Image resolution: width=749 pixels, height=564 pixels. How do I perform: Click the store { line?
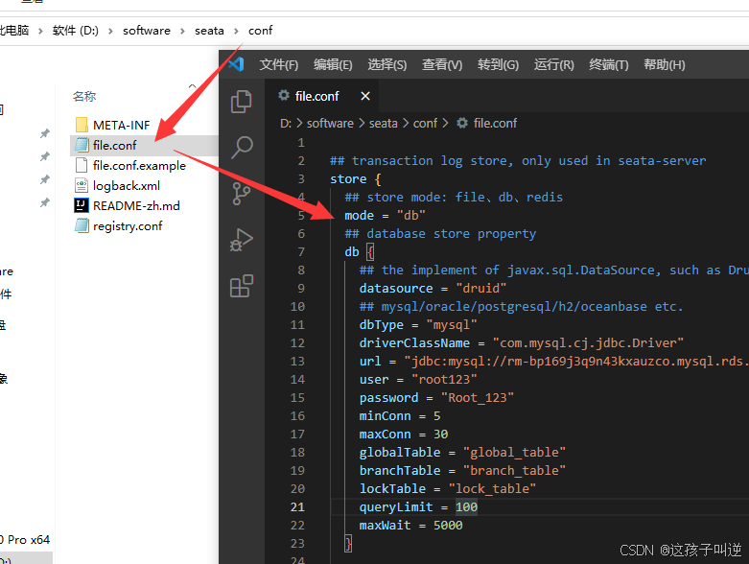pyautogui.click(x=356, y=179)
